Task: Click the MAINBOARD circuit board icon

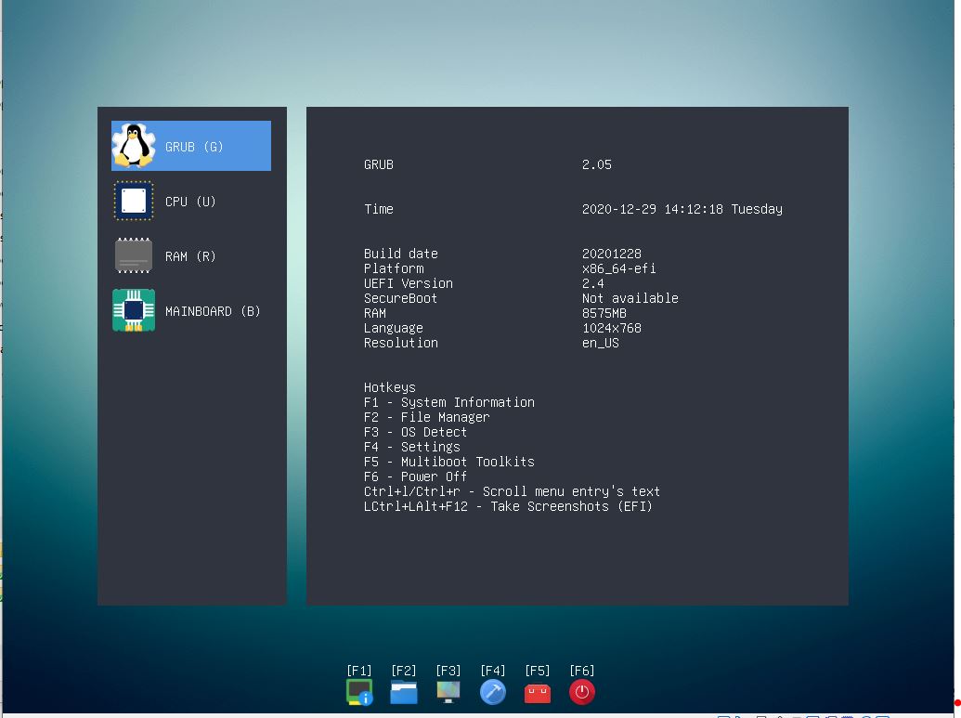Action: (133, 310)
